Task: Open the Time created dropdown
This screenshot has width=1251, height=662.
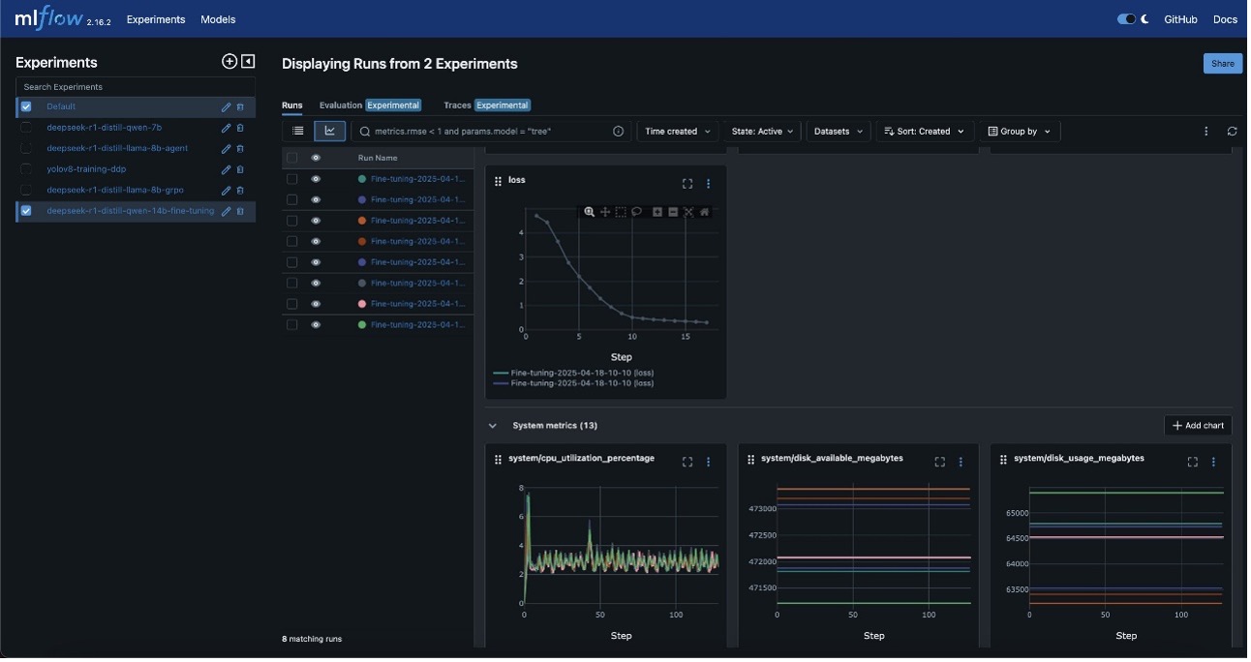Action: coord(678,132)
